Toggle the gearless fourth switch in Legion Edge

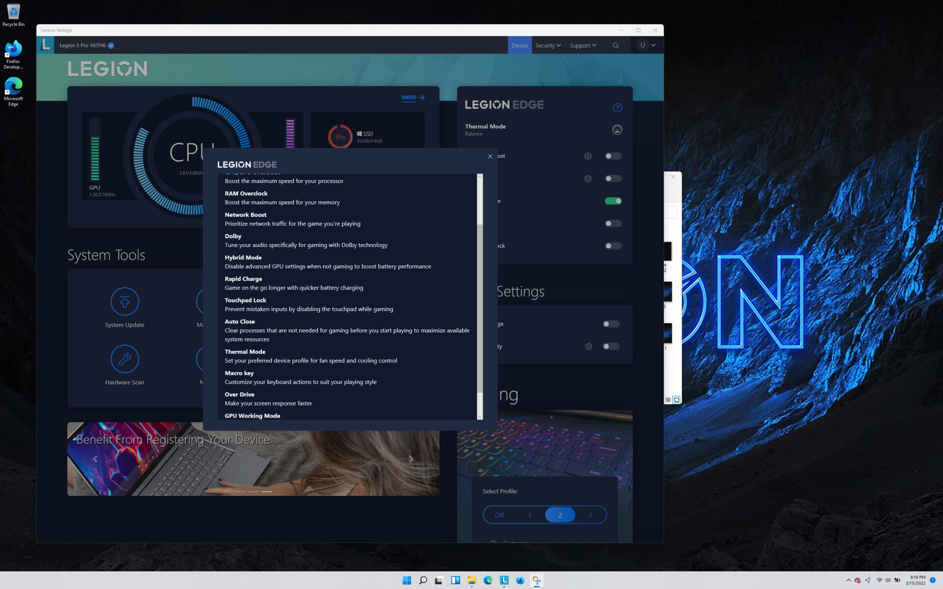tap(613, 223)
